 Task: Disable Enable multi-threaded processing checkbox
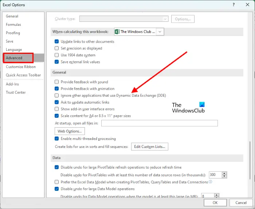(x=56, y=138)
